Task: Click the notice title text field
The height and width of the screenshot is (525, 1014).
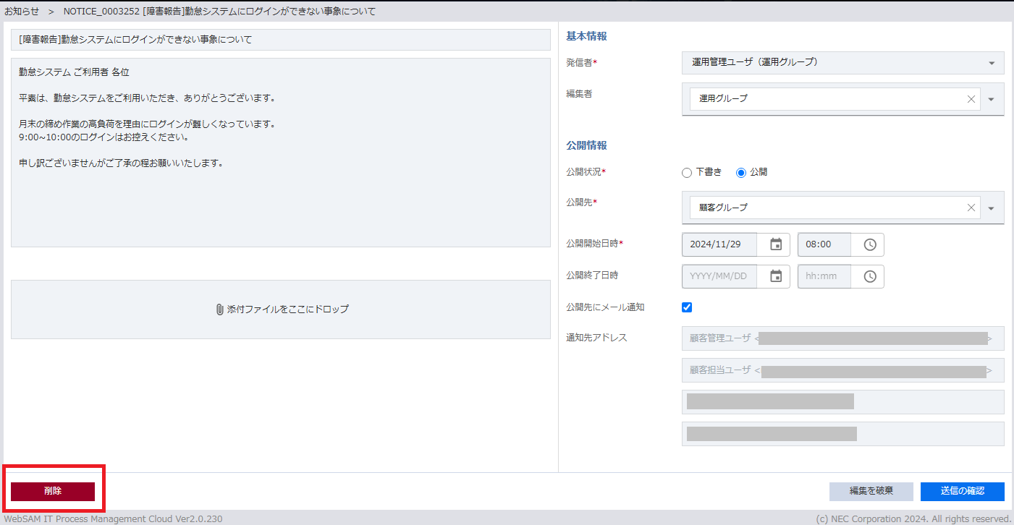Action: [281, 40]
